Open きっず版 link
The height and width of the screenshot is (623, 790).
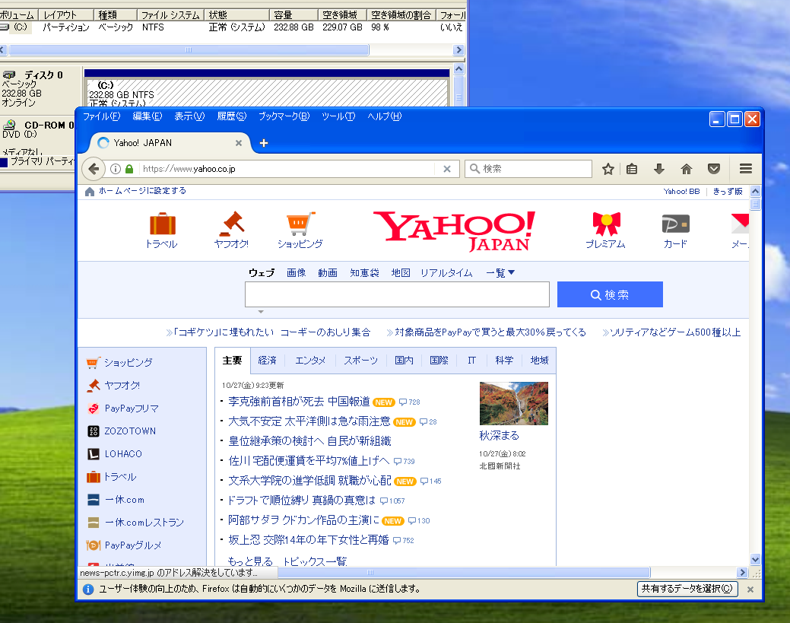[x=728, y=192]
